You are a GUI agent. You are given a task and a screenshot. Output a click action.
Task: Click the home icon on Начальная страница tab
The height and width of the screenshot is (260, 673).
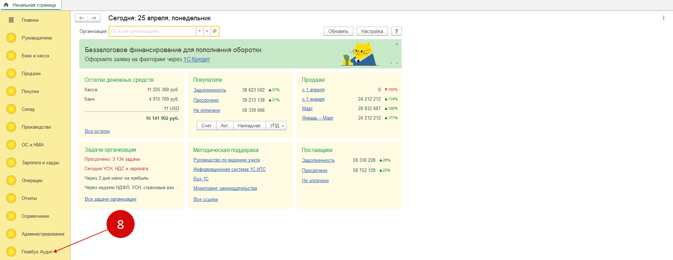click(6, 5)
